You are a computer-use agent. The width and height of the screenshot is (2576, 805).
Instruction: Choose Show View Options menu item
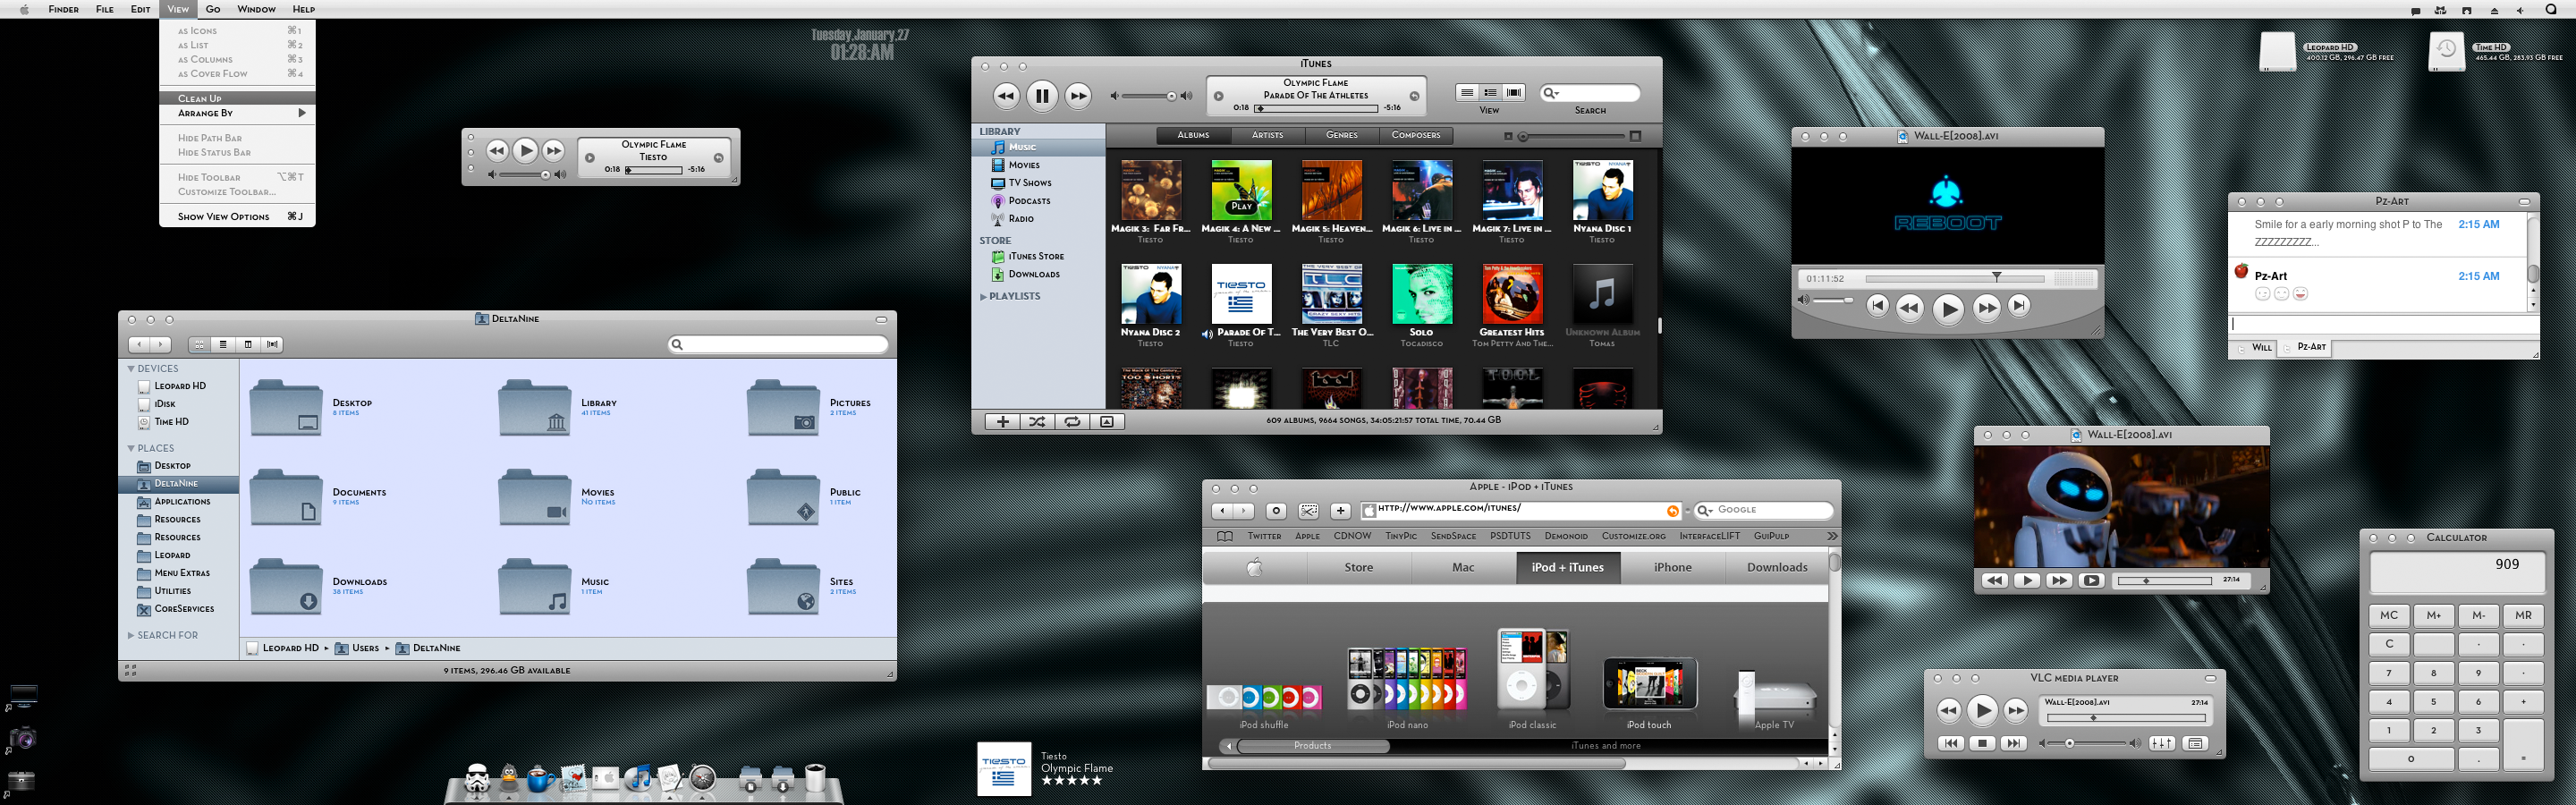click(237, 216)
